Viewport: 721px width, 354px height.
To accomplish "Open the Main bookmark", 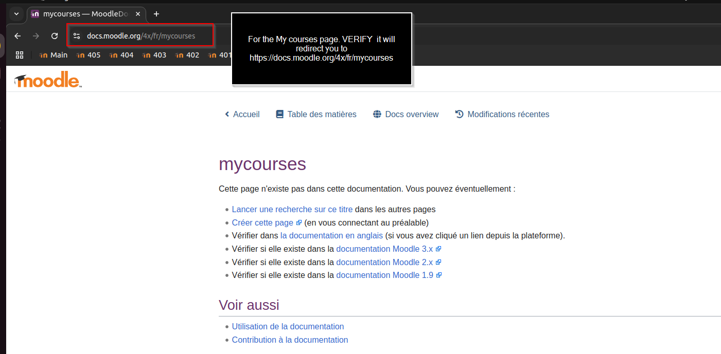I will point(54,55).
